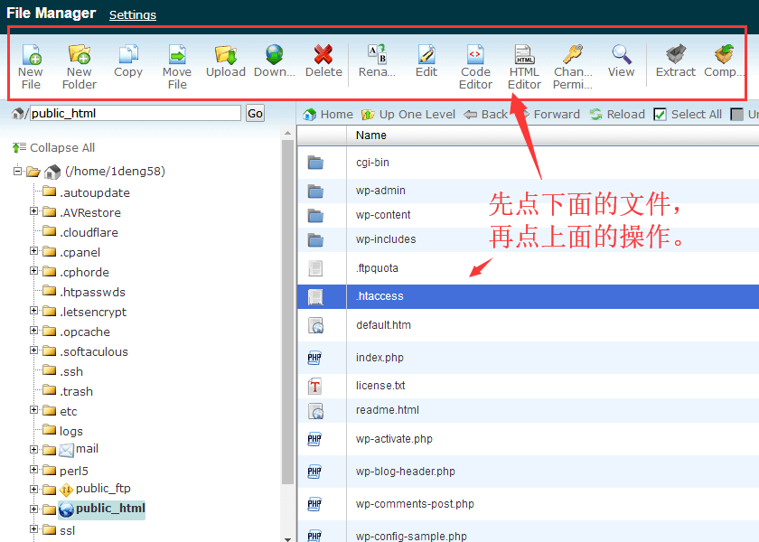This screenshot has width=759, height=542.
Task: Click the New File toolbar icon
Action: point(31,56)
